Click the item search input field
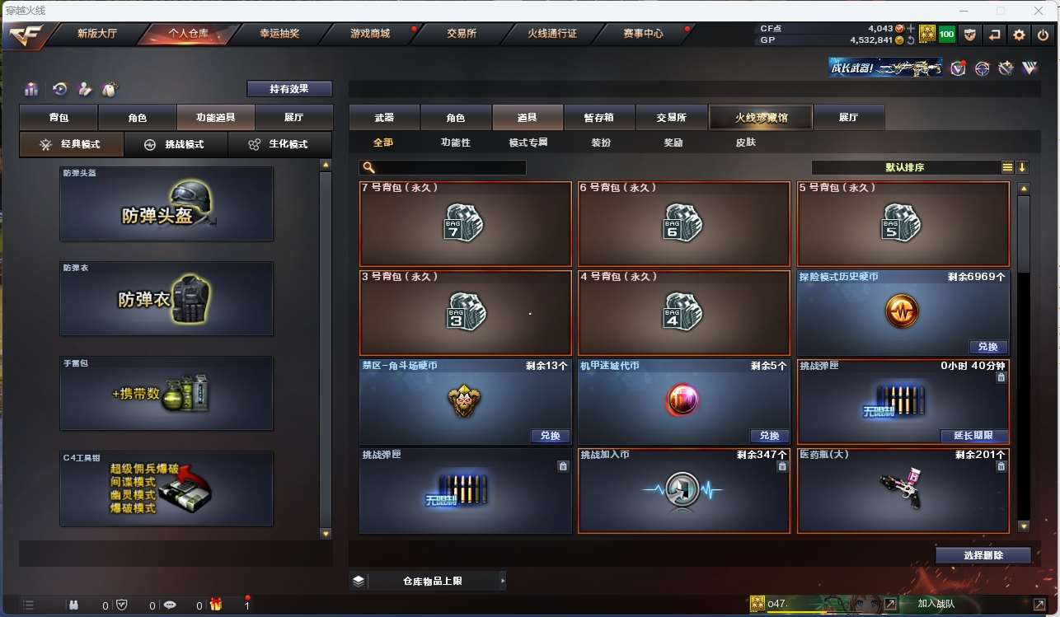The image size is (1060, 617). [x=443, y=167]
